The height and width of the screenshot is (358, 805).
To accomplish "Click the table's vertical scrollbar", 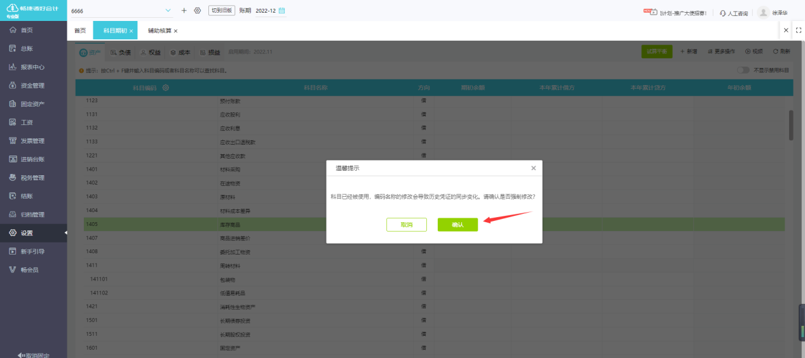I will coord(790,125).
